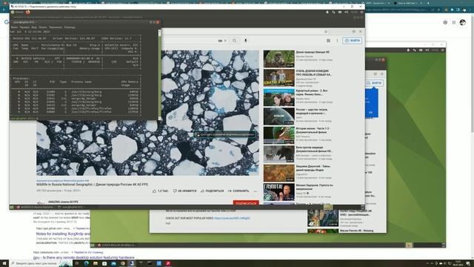Open the YouTube three-dot settings menu
Screen dimensions: 474x267
[x=337, y=41]
